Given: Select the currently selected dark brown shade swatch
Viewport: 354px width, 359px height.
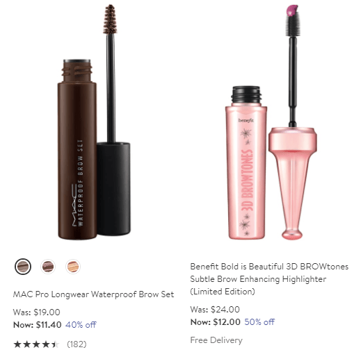Looking at the screenshot, I should click(23, 267).
